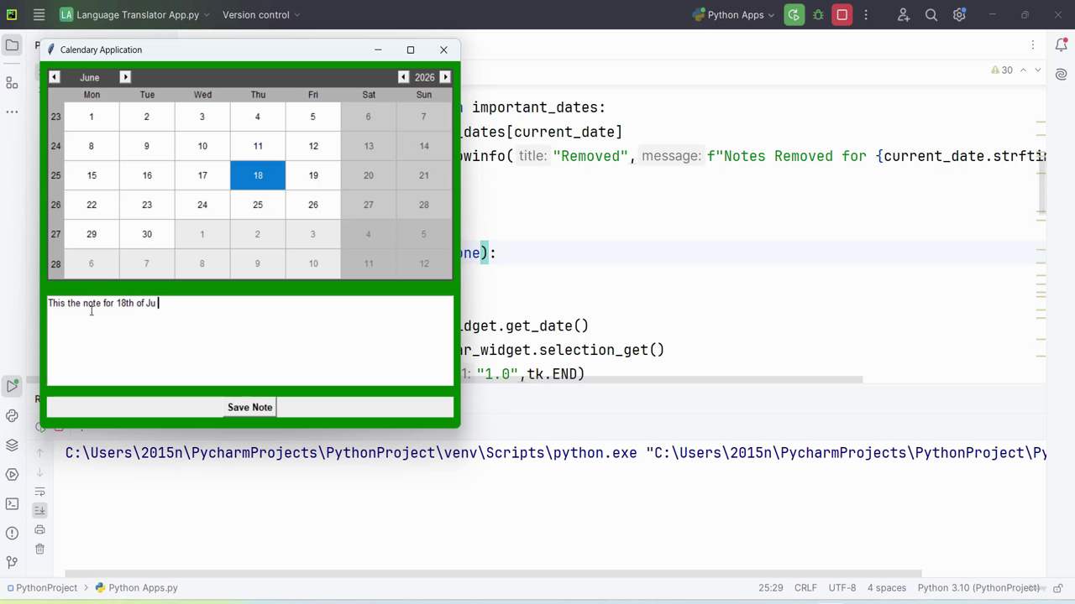Open Code With Me user icon
The image size is (1075, 604).
[904, 15]
